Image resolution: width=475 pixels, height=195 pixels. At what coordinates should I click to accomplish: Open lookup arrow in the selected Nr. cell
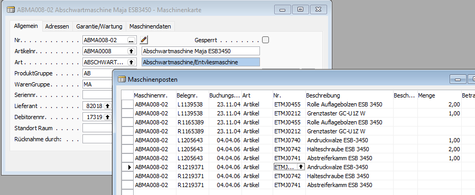pyautogui.click(x=301, y=167)
